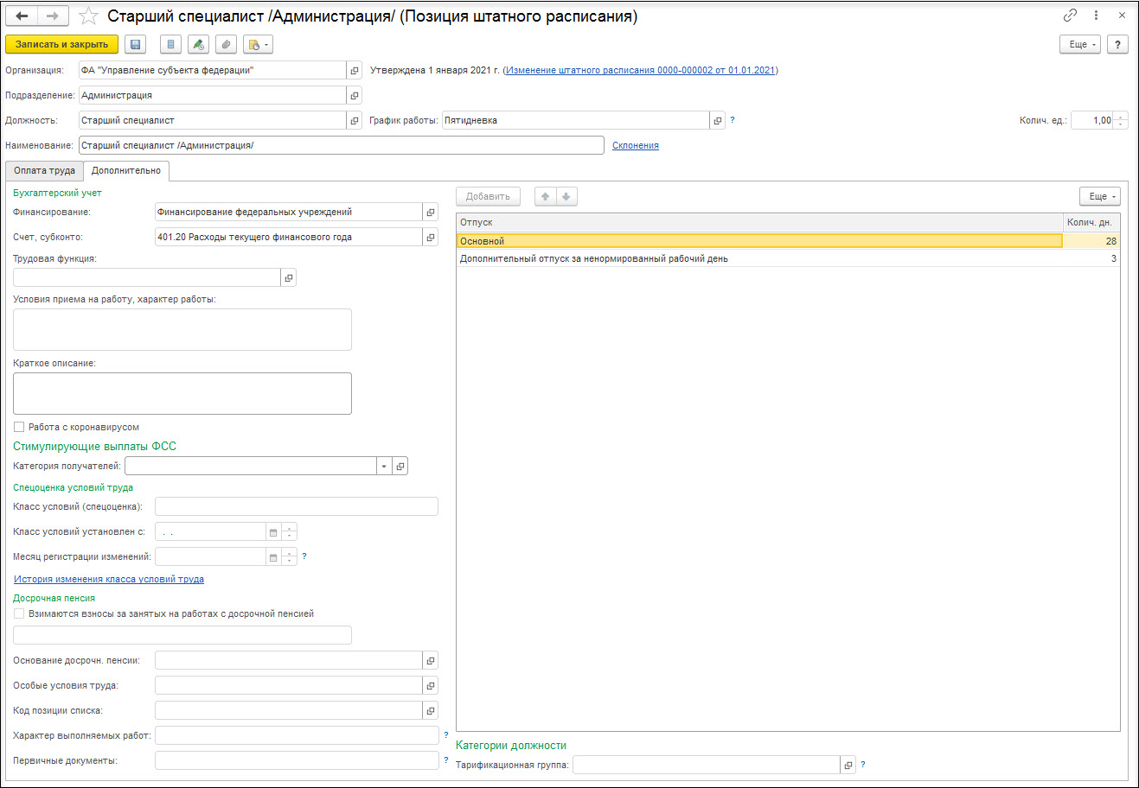
Task: Check the Работа с коронавирусом checkbox
Action: click(x=19, y=427)
